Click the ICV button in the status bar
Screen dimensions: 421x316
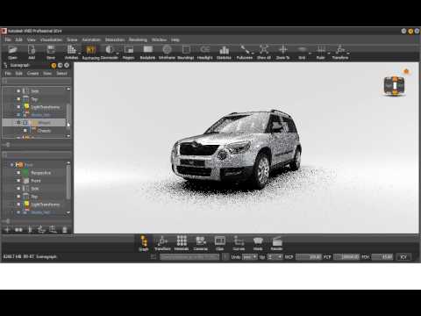(x=403, y=257)
